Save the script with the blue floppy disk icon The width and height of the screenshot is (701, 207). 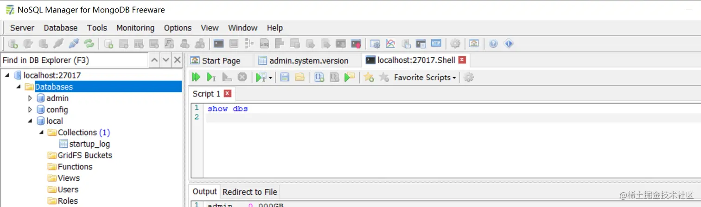pos(285,77)
